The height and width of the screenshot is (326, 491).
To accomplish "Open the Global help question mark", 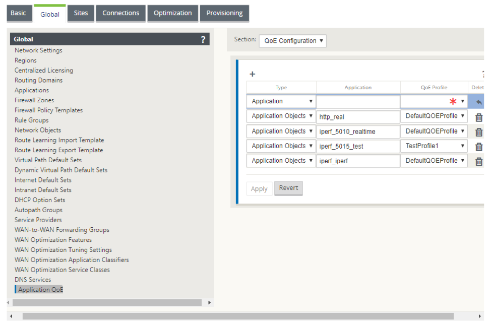I will 203,39.
